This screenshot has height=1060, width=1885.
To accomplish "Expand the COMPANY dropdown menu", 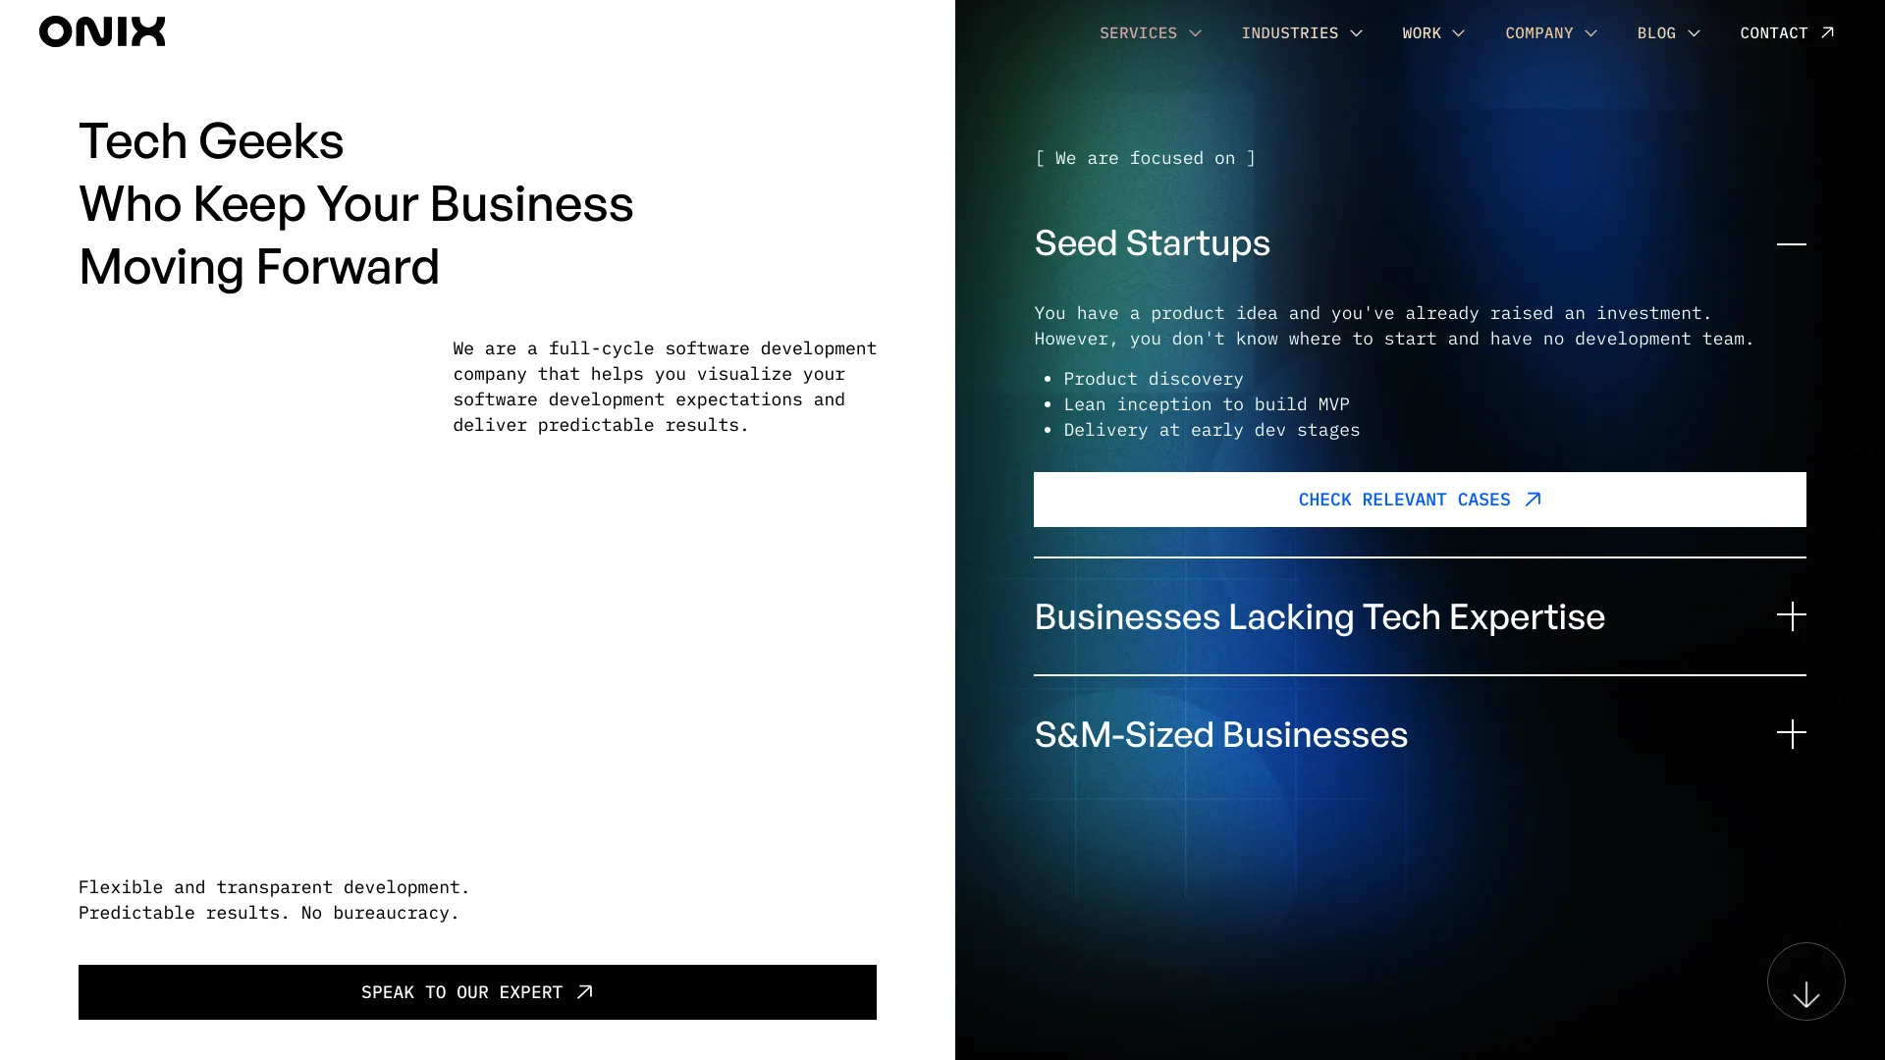I will click(x=1549, y=32).
